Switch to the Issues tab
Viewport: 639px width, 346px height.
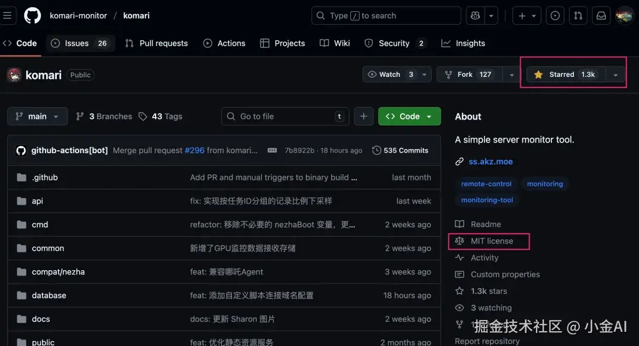[x=80, y=43]
